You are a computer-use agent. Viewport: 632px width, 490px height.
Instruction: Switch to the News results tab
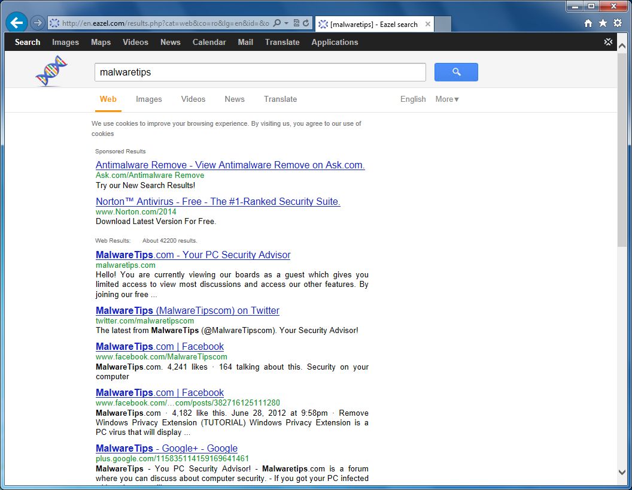point(235,99)
